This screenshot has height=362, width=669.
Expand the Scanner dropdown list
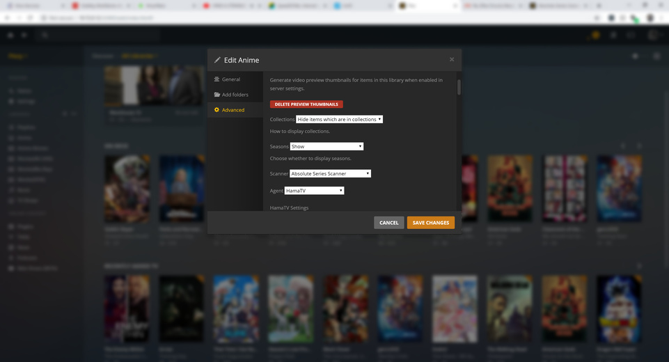(330, 174)
